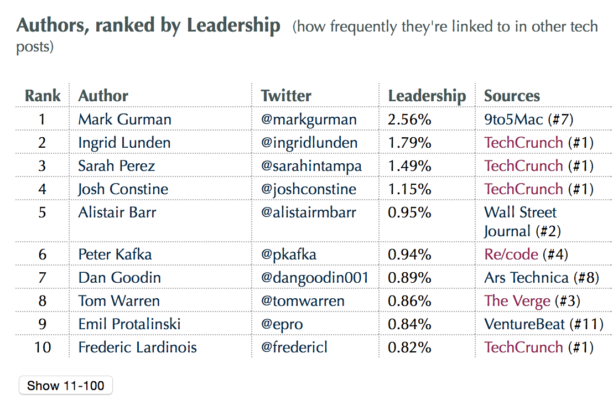The image size is (613, 405).
Task: Click Frederic Lardinois author name
Action: point(137,347)
